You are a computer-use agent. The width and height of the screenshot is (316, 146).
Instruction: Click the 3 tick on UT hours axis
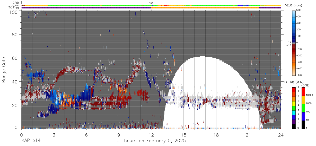coord(54,135)
